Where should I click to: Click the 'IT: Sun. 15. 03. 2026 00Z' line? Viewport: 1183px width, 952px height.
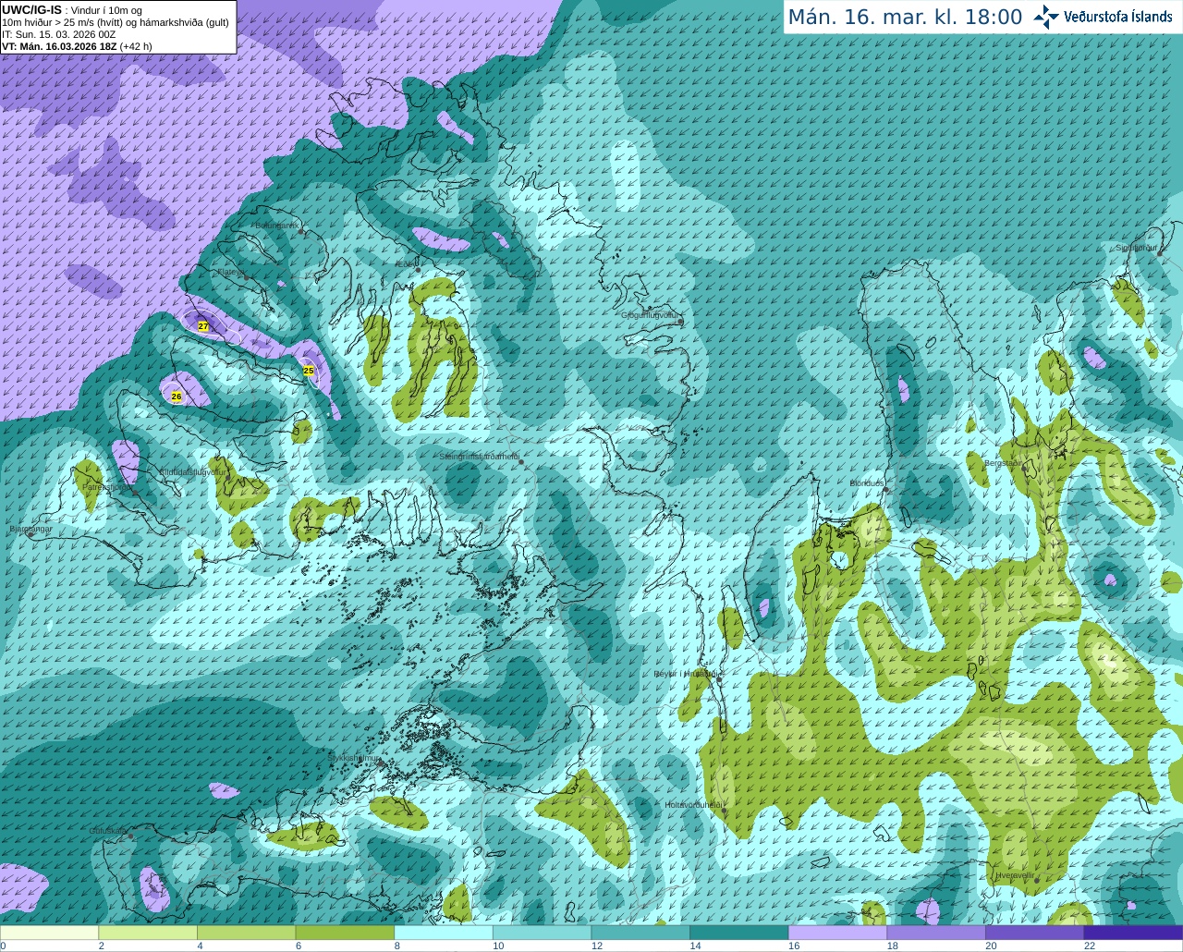tap(58, 34)
